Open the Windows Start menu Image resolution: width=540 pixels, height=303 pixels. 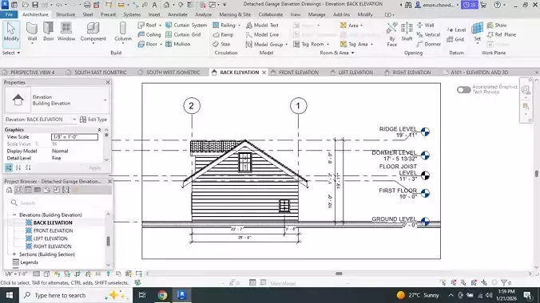pos(10,295)
